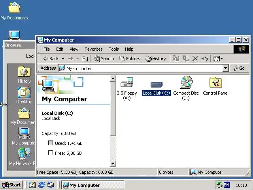Click the Undo toolbar icon
The height and width of the screenshot is (190, 253).
pyautogui.click(x=204, y=59)
